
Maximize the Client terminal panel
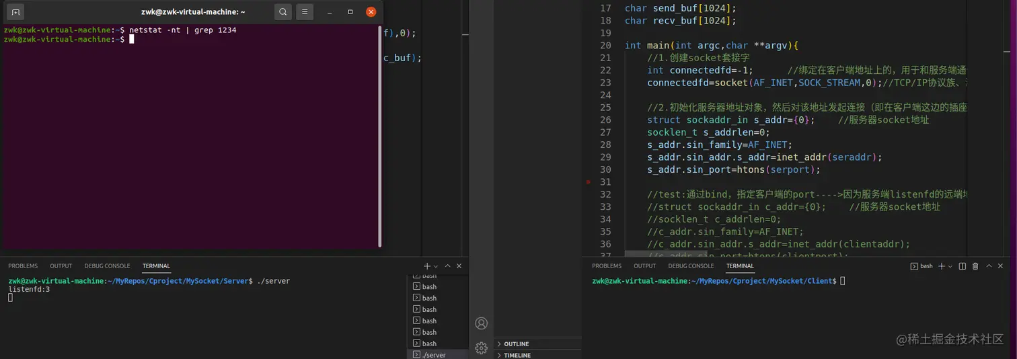click(989, 266)
